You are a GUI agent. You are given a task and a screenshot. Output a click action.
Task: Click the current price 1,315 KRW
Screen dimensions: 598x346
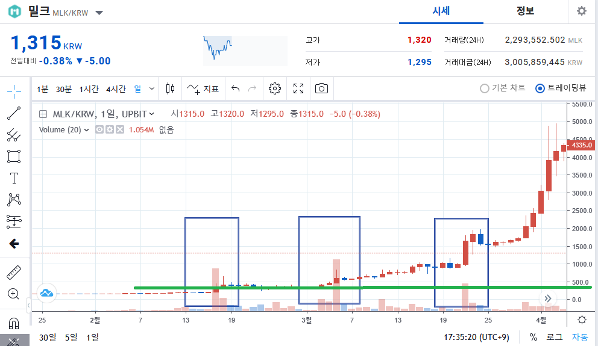coord(46,43)
